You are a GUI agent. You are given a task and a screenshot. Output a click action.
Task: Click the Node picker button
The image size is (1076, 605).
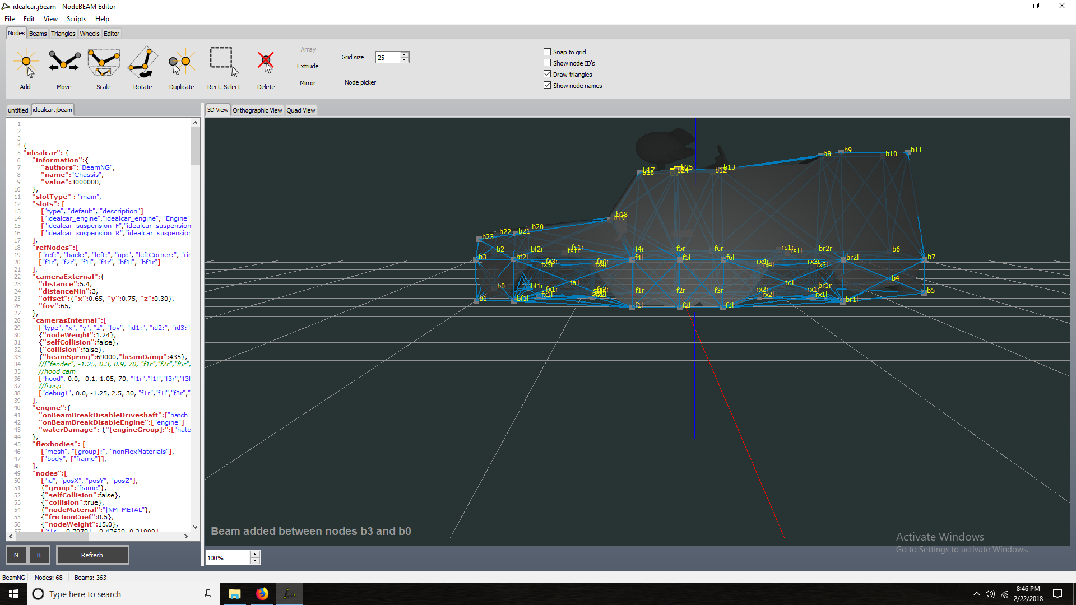(x=360, y=82)
